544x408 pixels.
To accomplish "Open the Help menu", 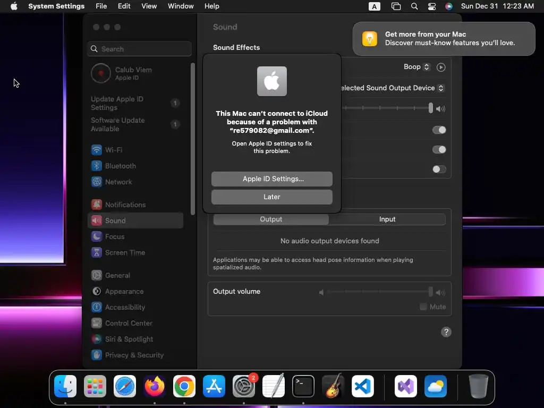I will tap(211, 6).
